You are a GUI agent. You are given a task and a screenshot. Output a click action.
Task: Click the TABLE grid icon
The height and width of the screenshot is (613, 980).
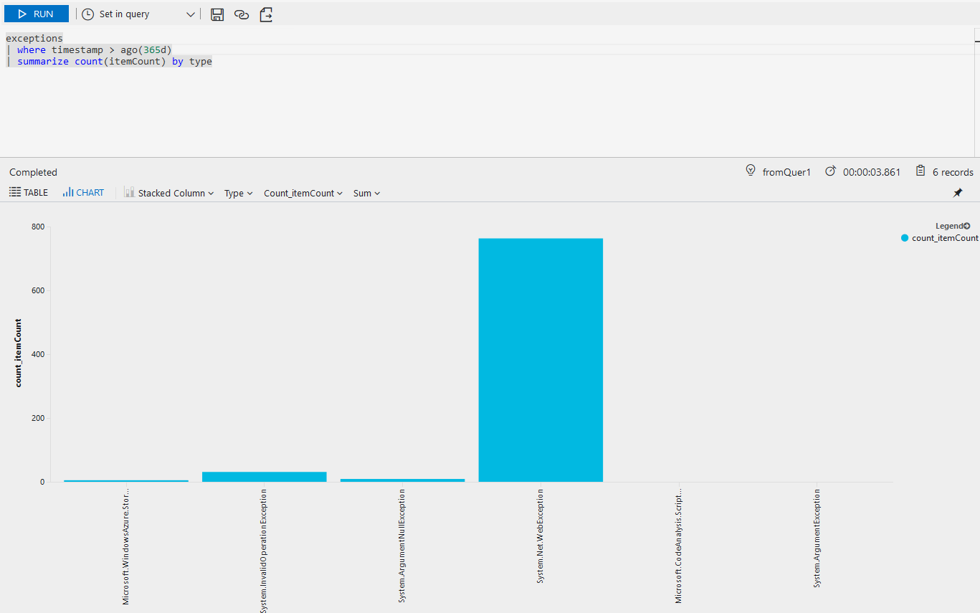pyautogui.click(x=14, y=192)
